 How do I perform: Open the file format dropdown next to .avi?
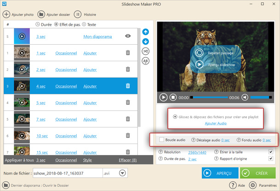coord(123,173)
